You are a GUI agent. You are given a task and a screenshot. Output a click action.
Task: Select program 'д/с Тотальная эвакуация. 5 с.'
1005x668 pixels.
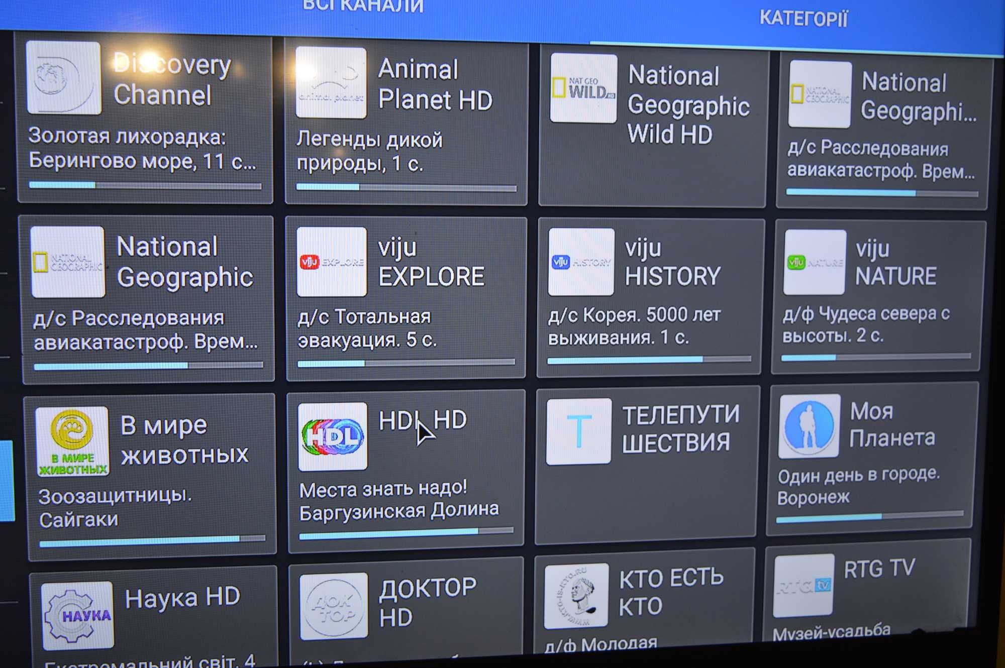click(367, 328)
